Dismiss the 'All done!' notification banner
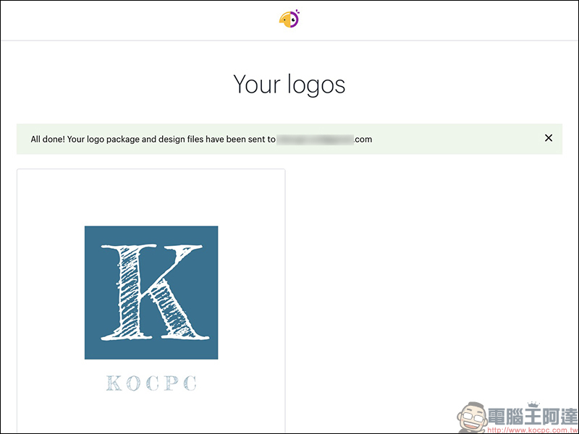Screen dimensions: 579x434 point(549,138)
